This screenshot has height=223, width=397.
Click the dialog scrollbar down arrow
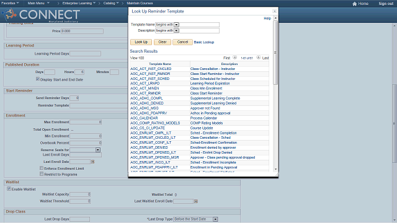pos(275,169)
